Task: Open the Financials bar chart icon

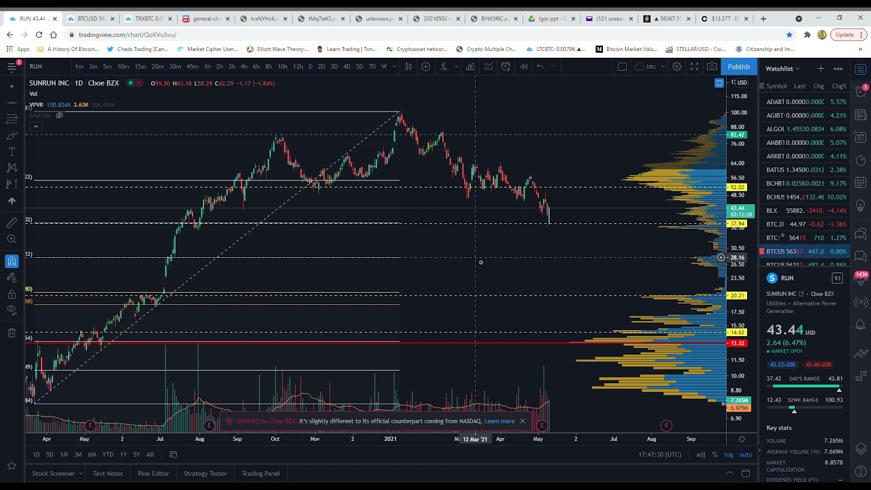Action: pyautogui.click(x=470, y=67)
